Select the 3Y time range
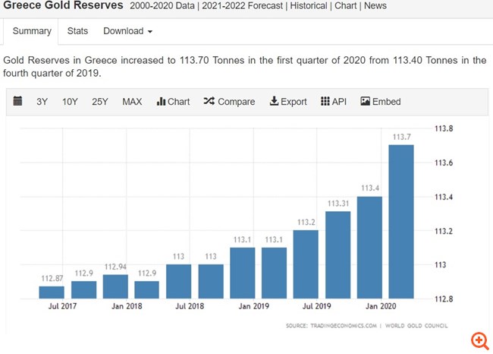This screenshot has width=493, height=354. tap(42, 101)
